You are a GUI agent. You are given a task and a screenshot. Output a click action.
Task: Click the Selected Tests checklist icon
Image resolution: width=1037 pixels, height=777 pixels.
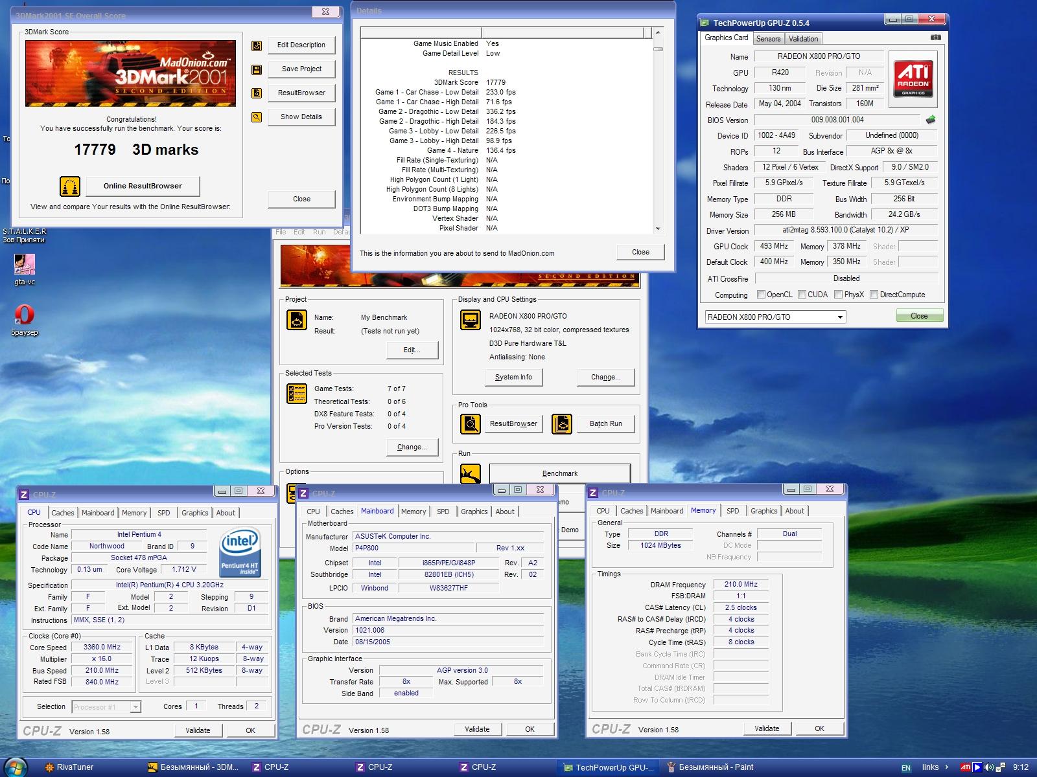coord(297,393)
